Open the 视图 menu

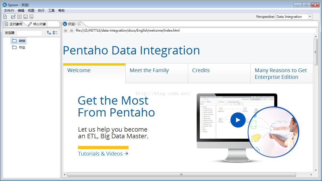(x=31, y=11)
